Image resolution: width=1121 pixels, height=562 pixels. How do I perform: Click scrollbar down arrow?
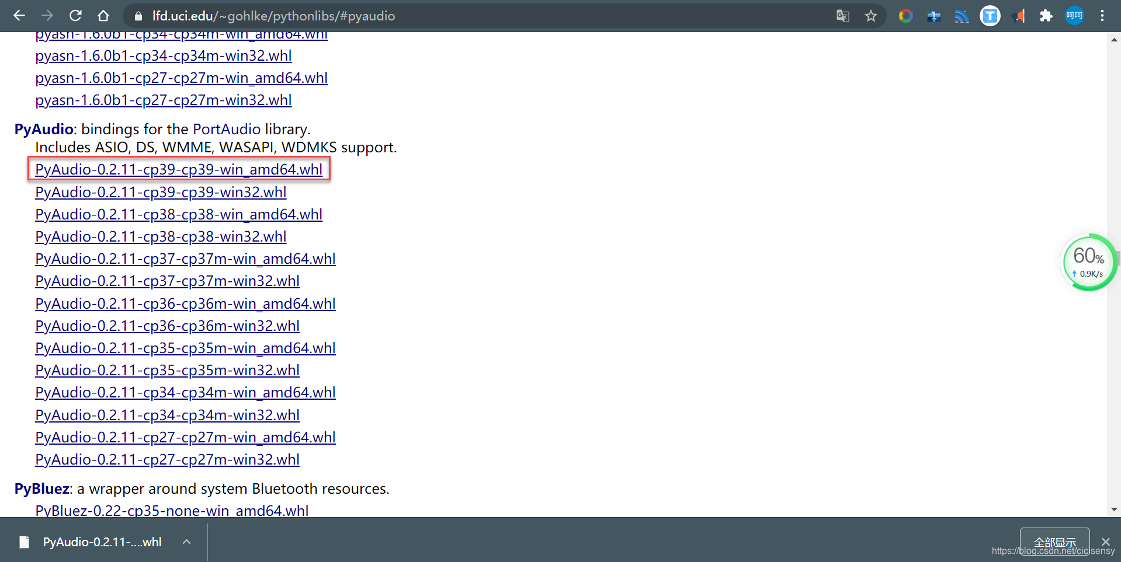[x=1114, y=509]
